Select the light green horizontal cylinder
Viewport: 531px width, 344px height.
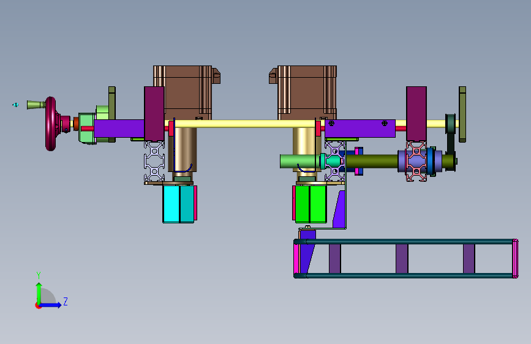(299, 161)
